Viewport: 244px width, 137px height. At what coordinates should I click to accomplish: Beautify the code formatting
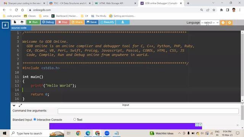107,22
